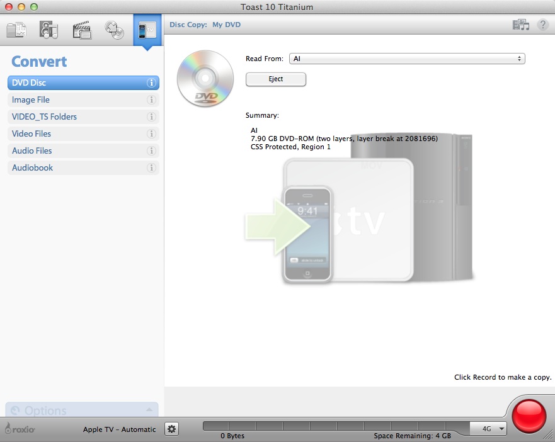Viewport: 555px width, 442px height.
Task: Show info for Audio Files
Action: [151, 150]
